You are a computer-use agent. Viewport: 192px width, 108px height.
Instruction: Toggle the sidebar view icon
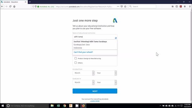coord(177,7)
